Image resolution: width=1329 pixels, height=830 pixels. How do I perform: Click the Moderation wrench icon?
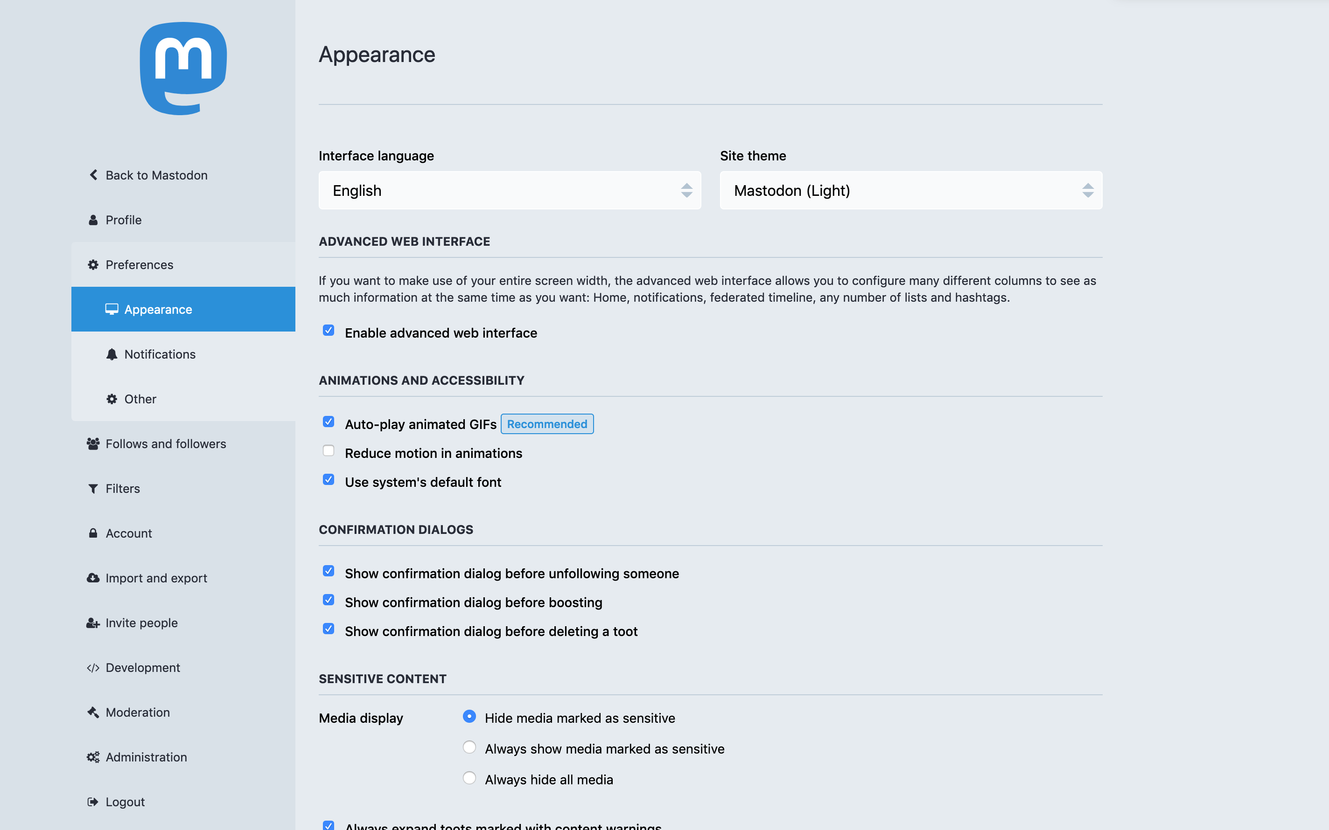click(93, 712)
